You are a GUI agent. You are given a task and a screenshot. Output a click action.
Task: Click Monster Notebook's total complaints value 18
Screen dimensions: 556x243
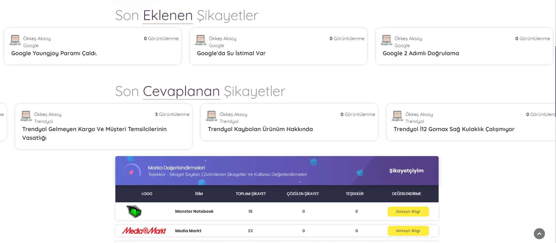coord(250,211)
